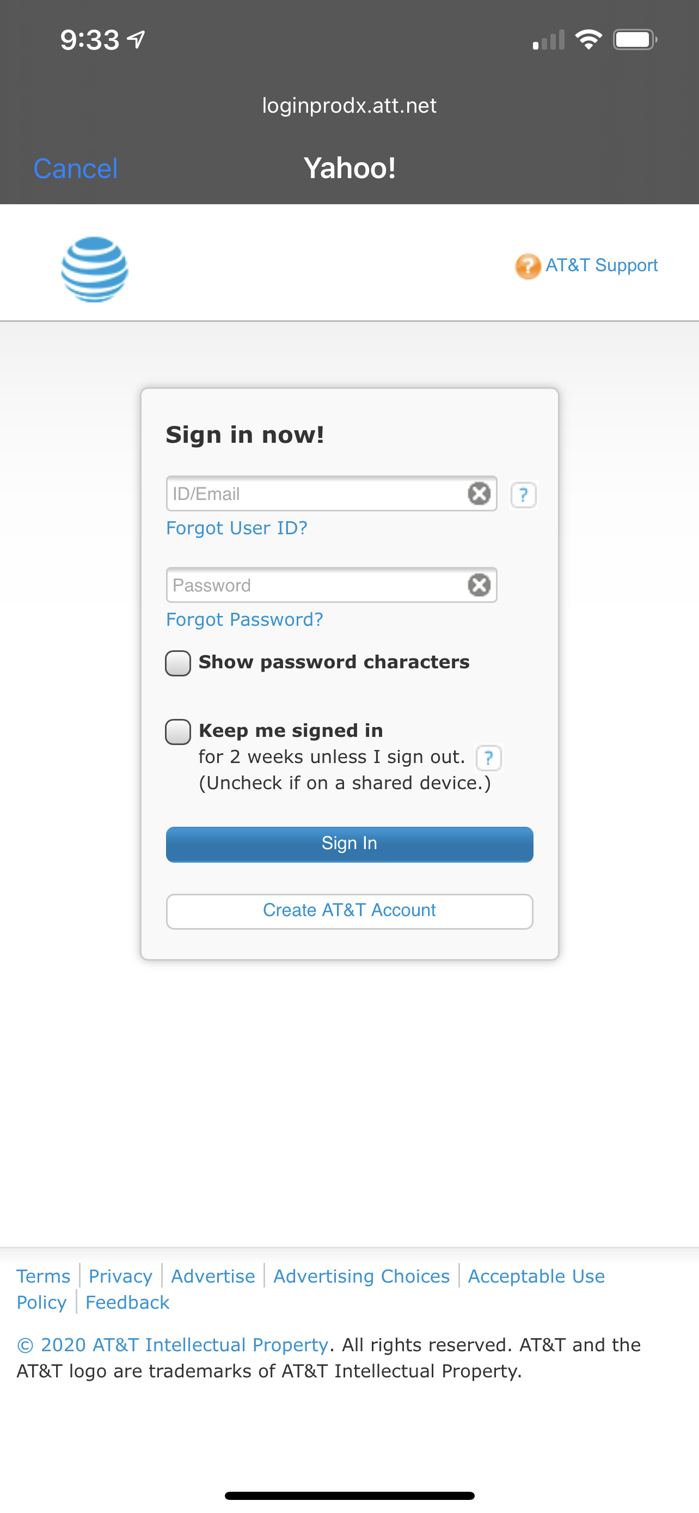Clear the Password field with X icon
The height and width of the screenshot is (1513, 699).
[x=479, y=584]
